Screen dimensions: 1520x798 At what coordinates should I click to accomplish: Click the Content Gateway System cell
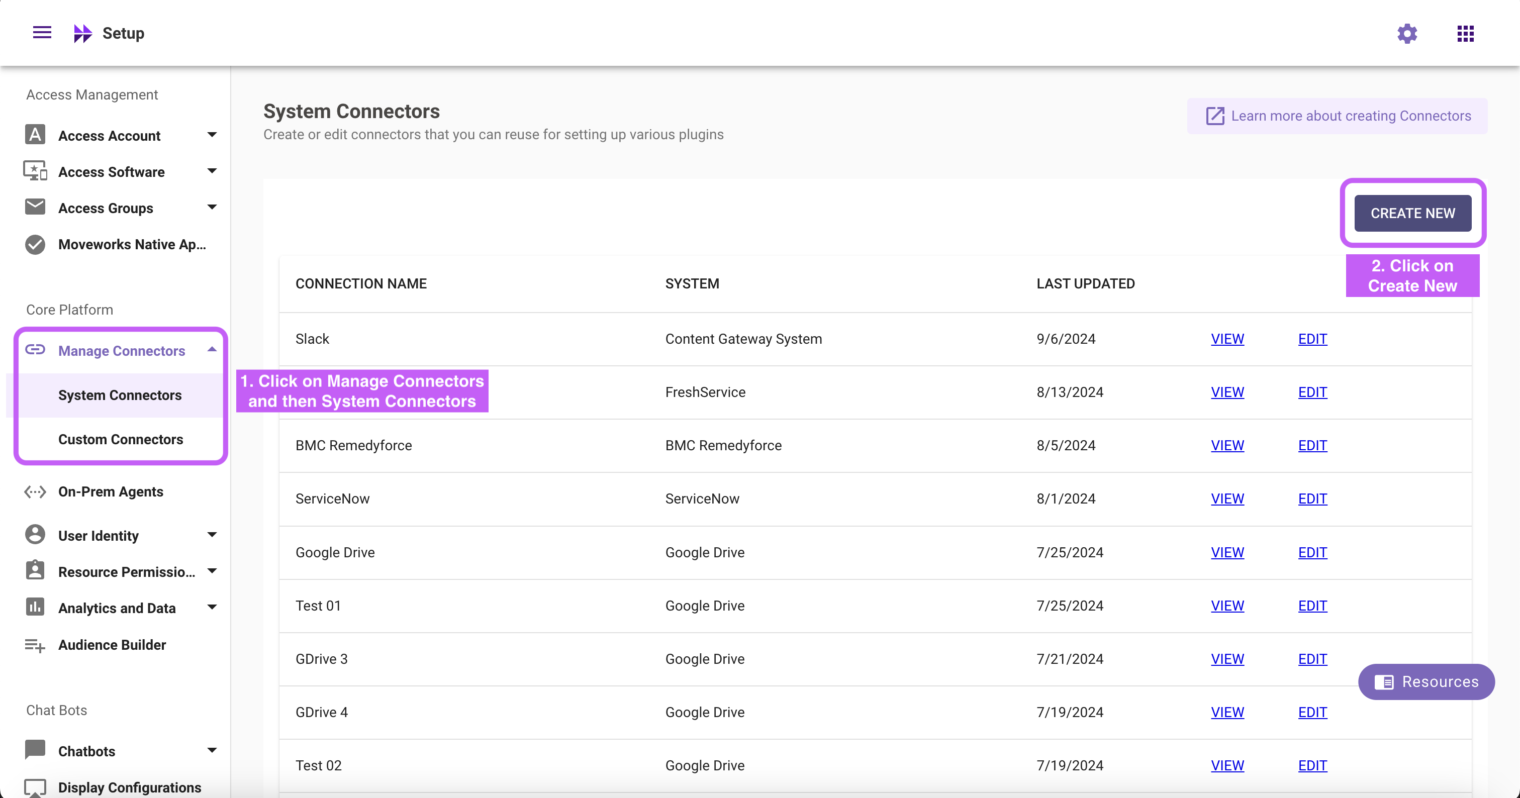(x=743, y=339)
